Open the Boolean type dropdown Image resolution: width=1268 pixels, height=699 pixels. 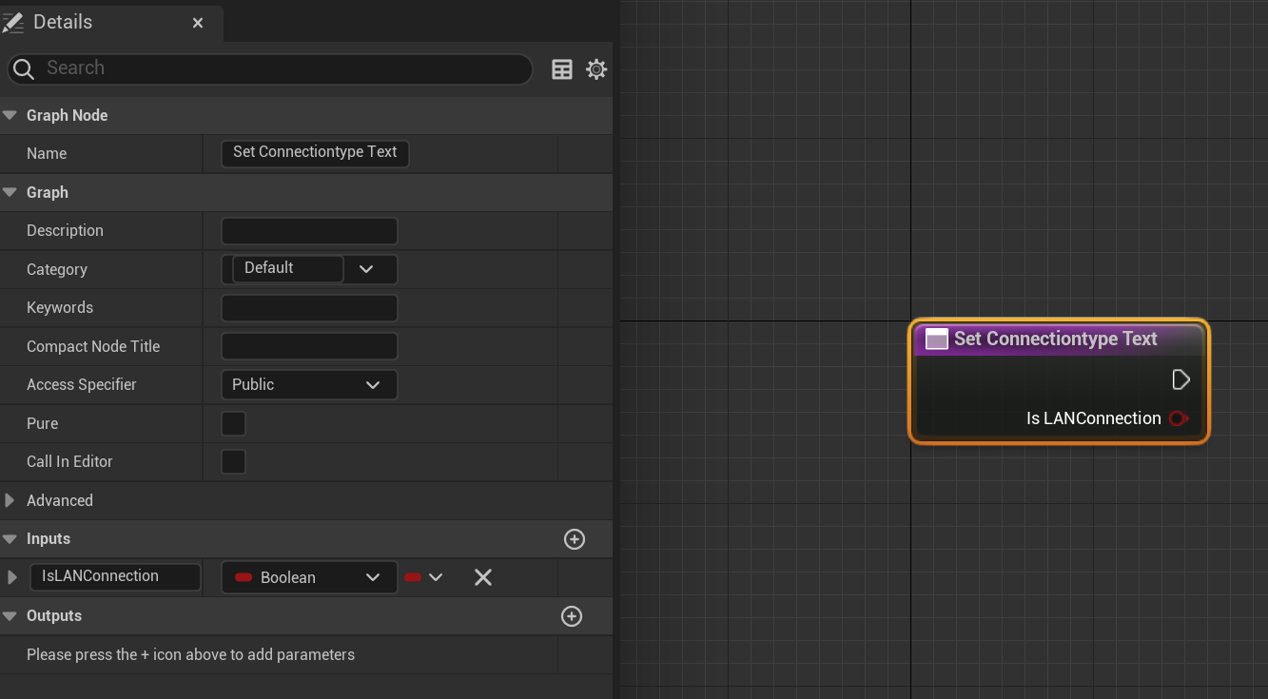(x=308, y=577)
